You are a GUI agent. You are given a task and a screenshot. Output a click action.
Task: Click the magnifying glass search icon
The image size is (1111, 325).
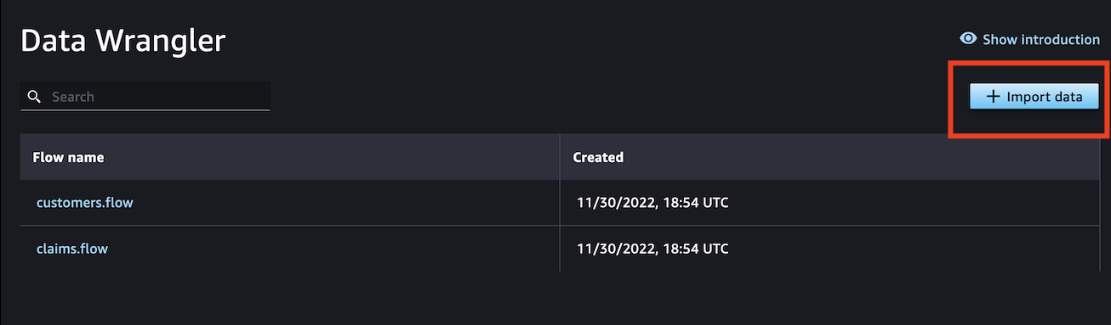(34, 97)
